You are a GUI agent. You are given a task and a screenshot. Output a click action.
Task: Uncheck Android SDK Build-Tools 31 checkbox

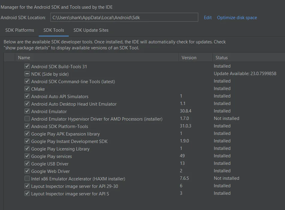pos(27,66)
